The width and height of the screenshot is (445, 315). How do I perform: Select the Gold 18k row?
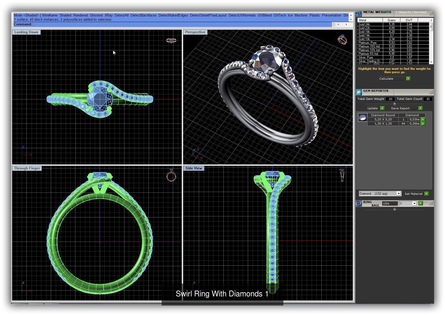(393, 32)
